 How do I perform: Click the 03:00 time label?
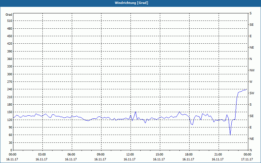[43, 155]
